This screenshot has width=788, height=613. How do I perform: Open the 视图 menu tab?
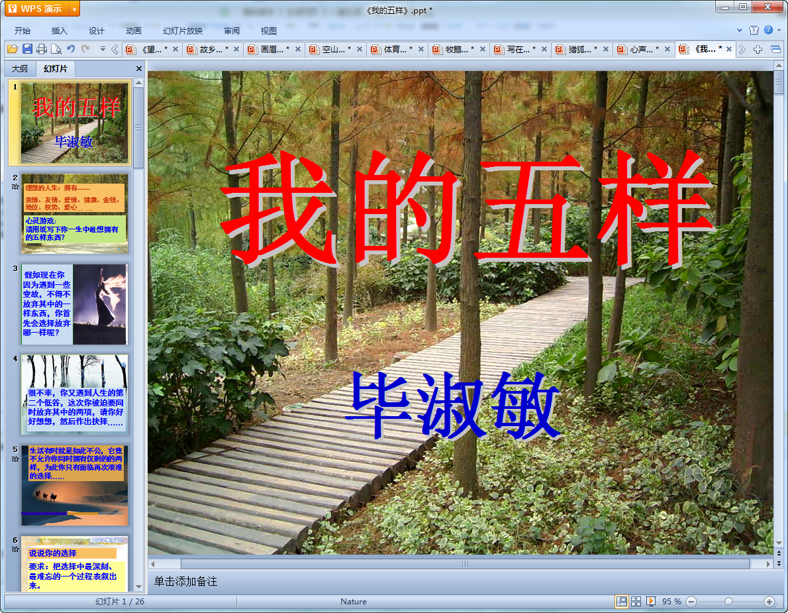(269, 30)
